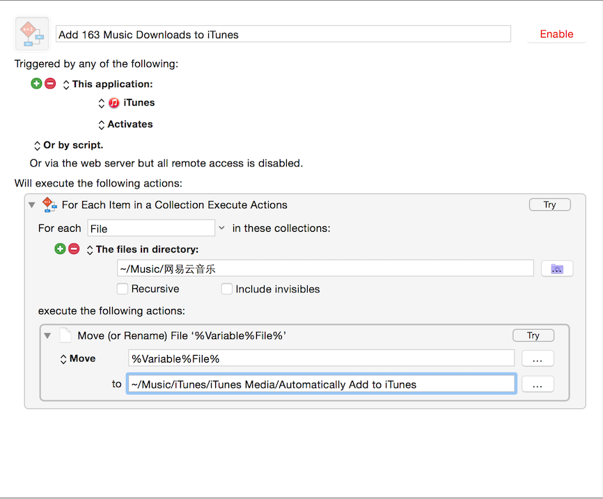Open the This application trigger type menu
This screenshot has height=499, width=603.
[66, 85]
